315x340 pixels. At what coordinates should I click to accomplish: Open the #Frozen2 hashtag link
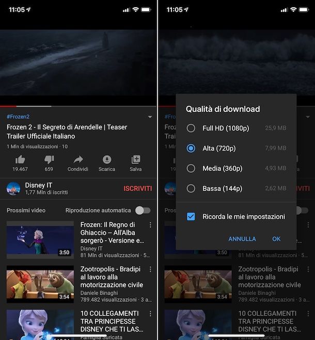(18, 117)
